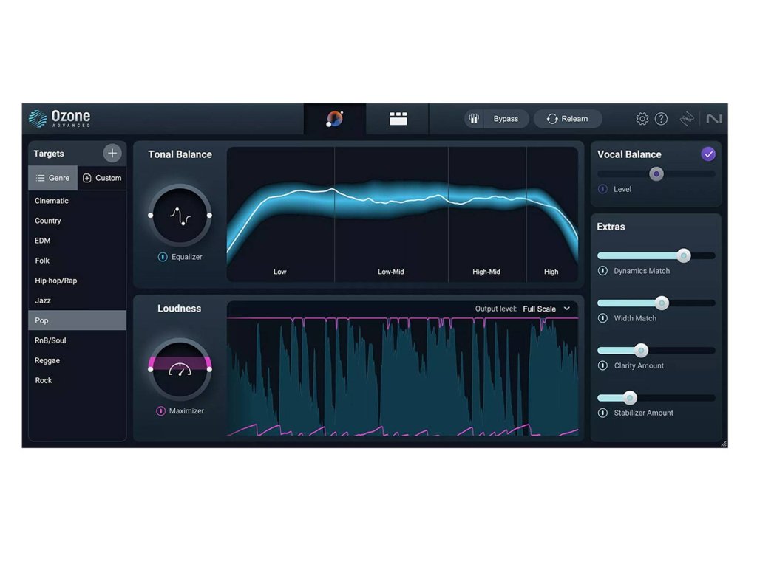Toggle the Maximizer power button
757x567 pixels.
(160, 410)
